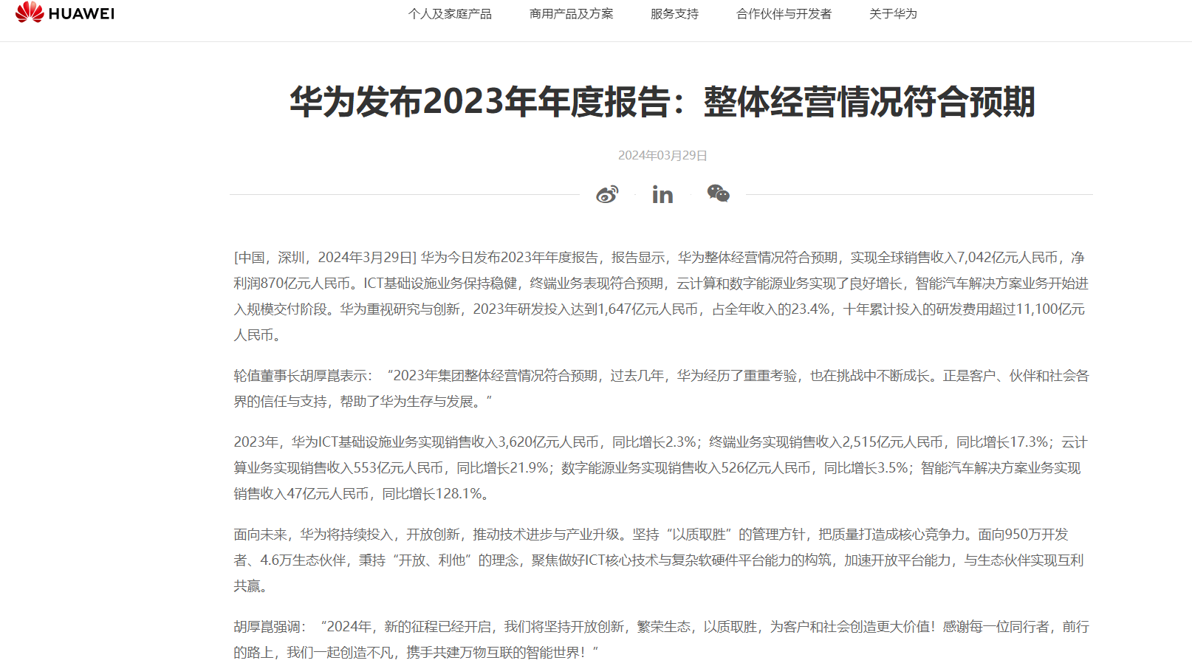Screen dimensions: 1192x666
Task: Open 关于华为 menu
Action: pyautogui.click(x=893, y=14)
